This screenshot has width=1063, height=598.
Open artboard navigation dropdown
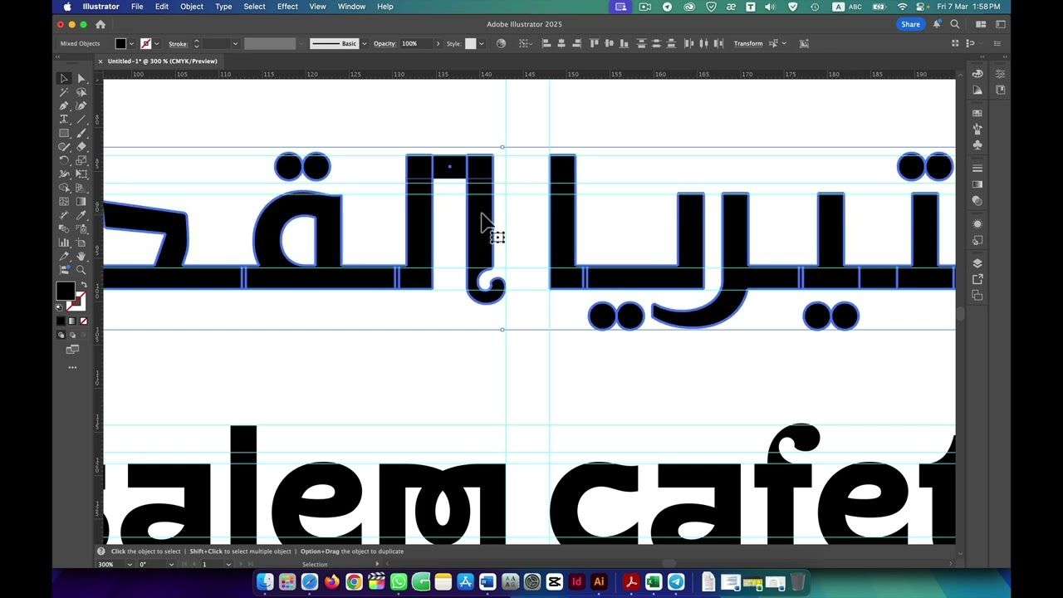coord(228,564)
